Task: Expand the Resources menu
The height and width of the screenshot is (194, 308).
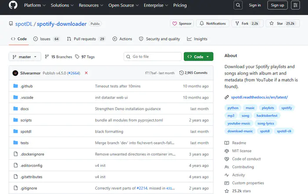Action: click(x=91, y=5)
